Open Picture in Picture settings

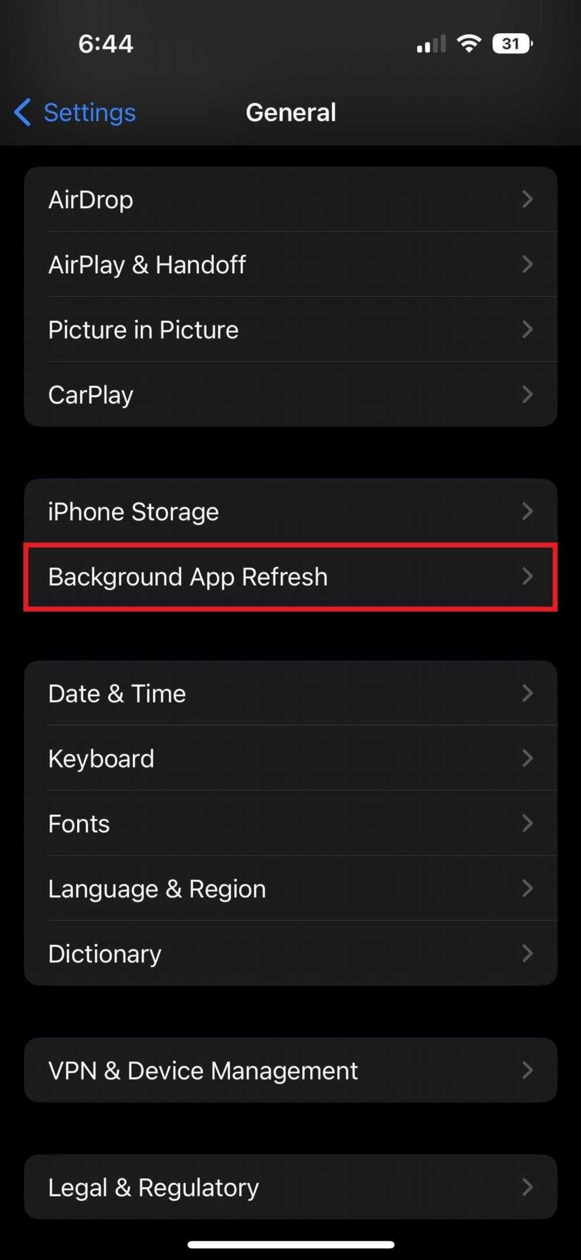point(290,330)
